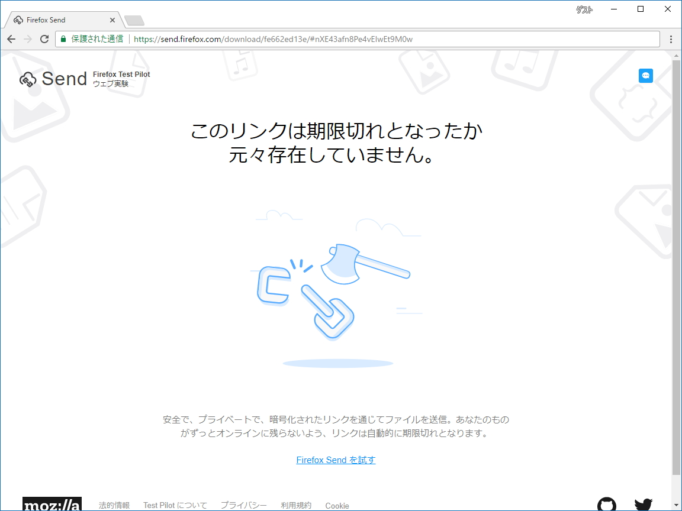Screen dimensions: 682x511
Task: Open a new browser tab
Action: 134,19
